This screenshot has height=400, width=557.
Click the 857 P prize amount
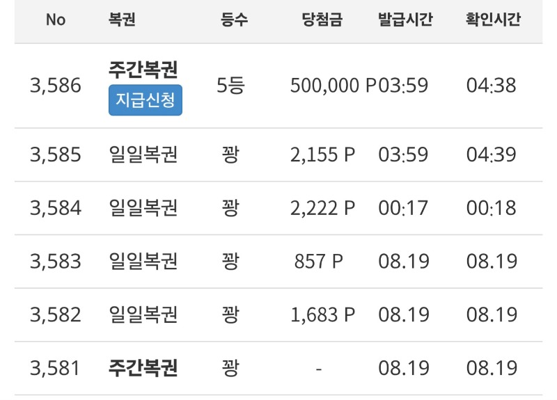point(319,262)
